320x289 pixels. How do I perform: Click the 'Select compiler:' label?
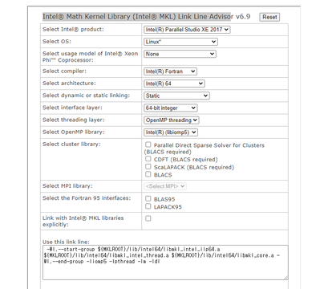[x=64, y=71]
